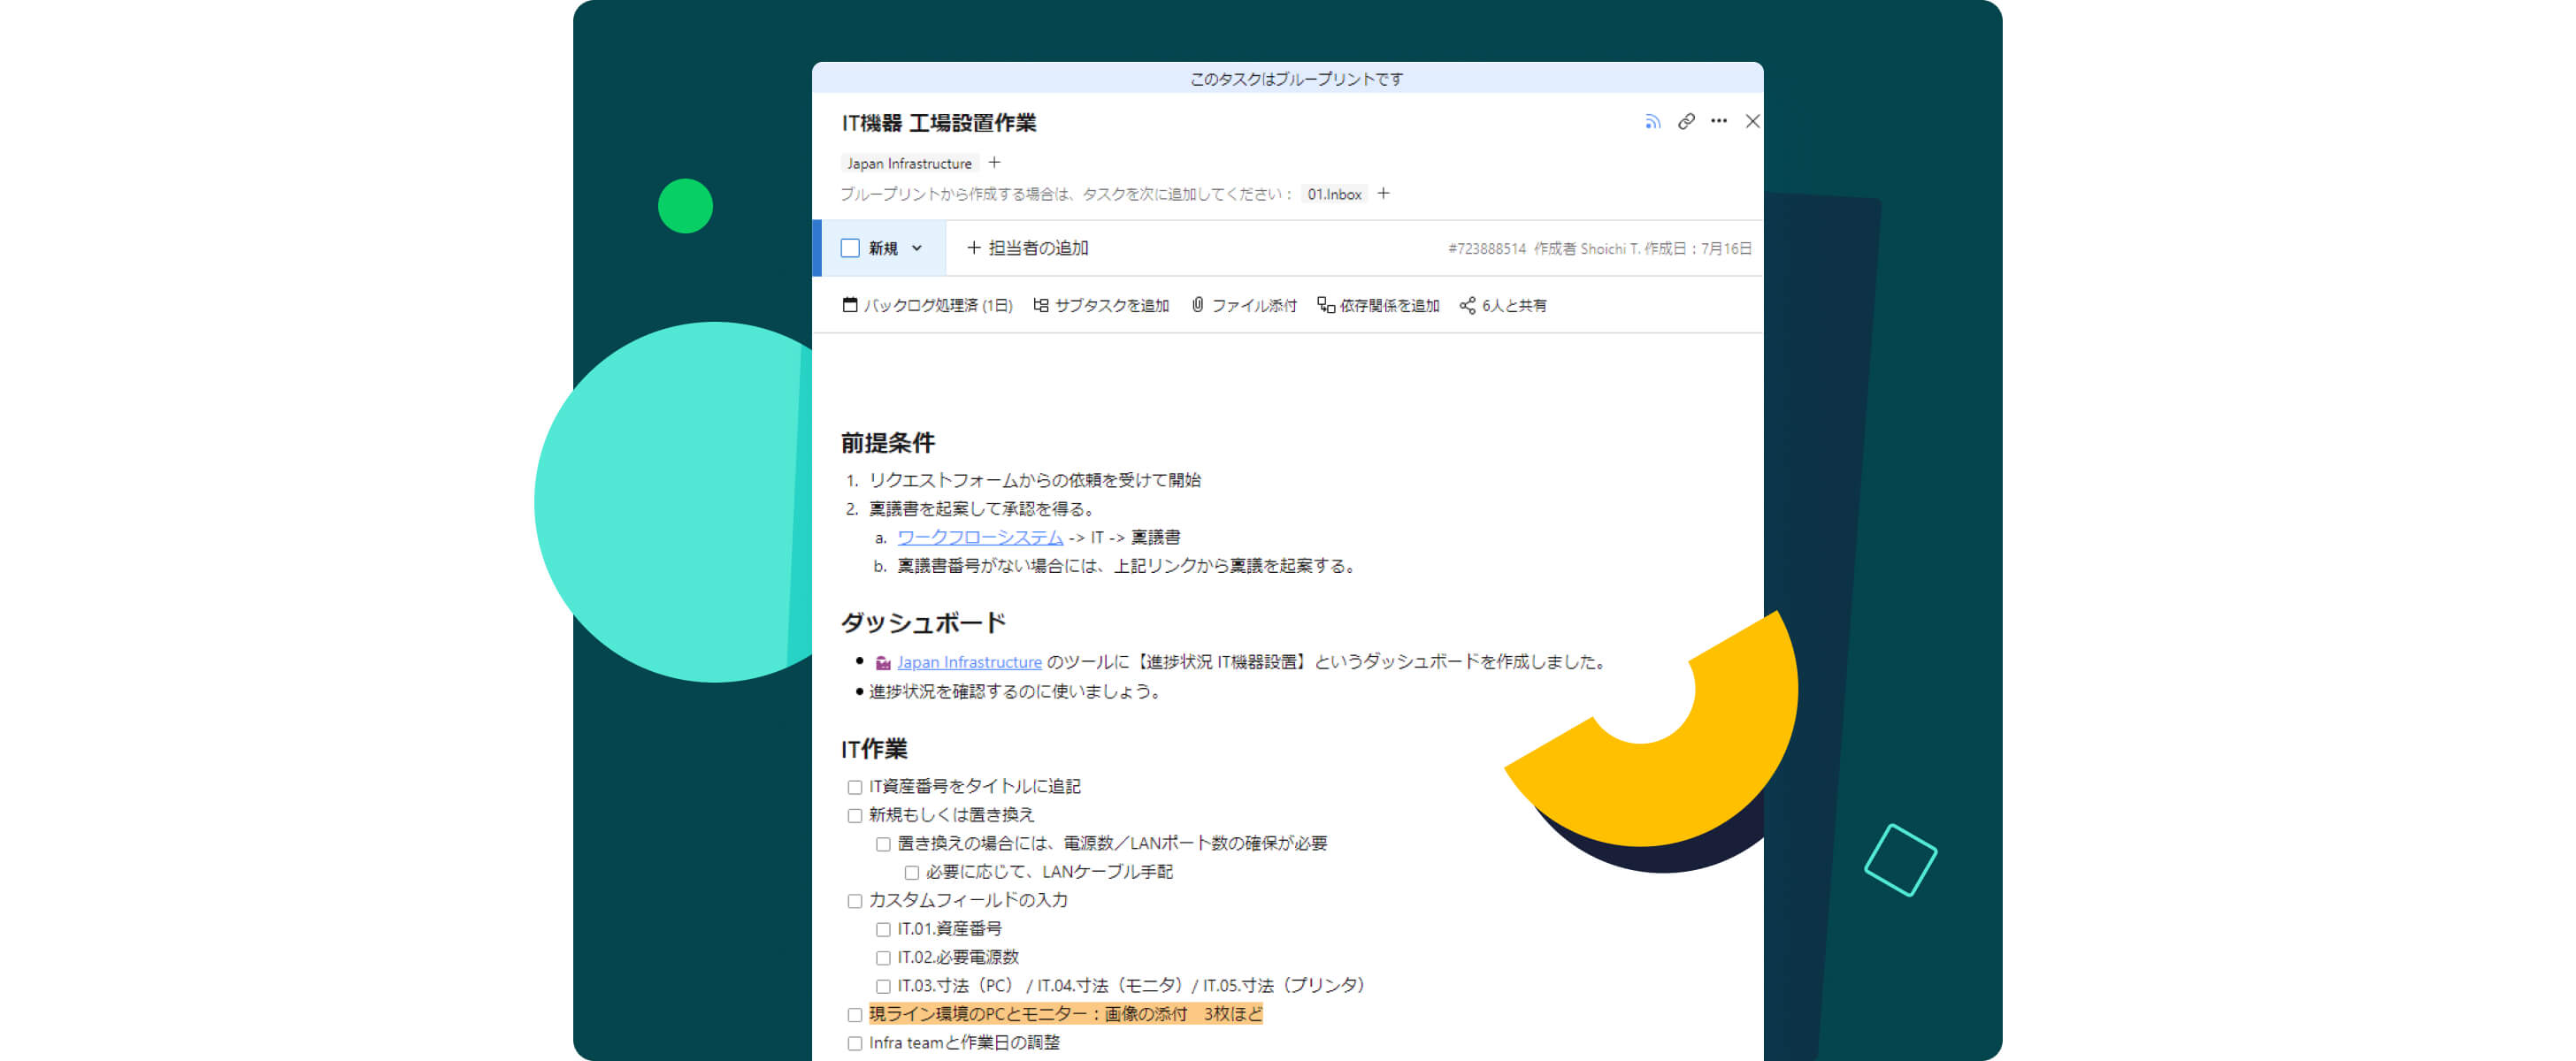2576x1061 pixels.
Task: Click the task ID #723888514
Action: click(1487, 248)
